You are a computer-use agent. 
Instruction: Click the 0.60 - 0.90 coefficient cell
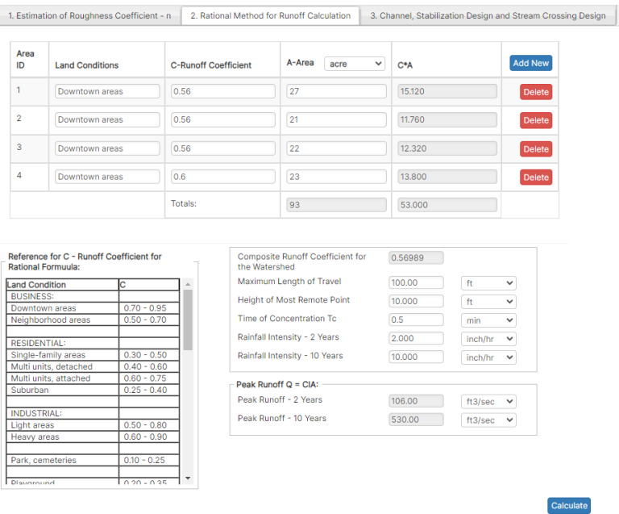point(149,437)
